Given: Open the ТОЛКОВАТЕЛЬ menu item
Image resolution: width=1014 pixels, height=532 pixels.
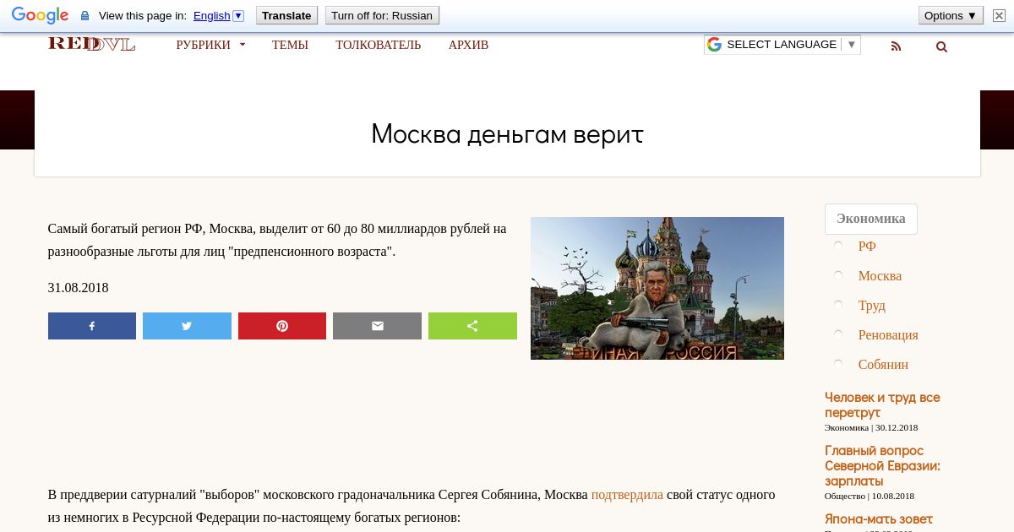Looking at the screenshot, I should pyautogui.click(x=378, y=45).
